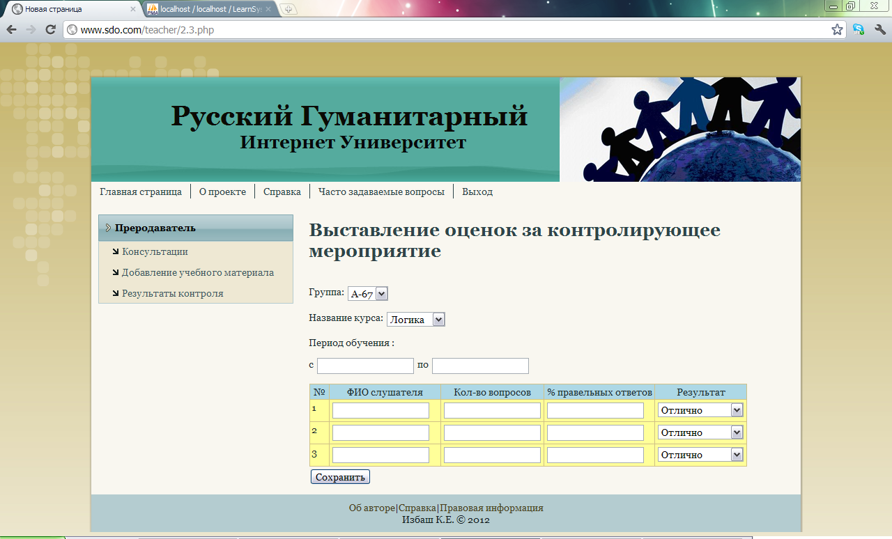Click Кол-во вопросов field in row 2

click(492, 432)
